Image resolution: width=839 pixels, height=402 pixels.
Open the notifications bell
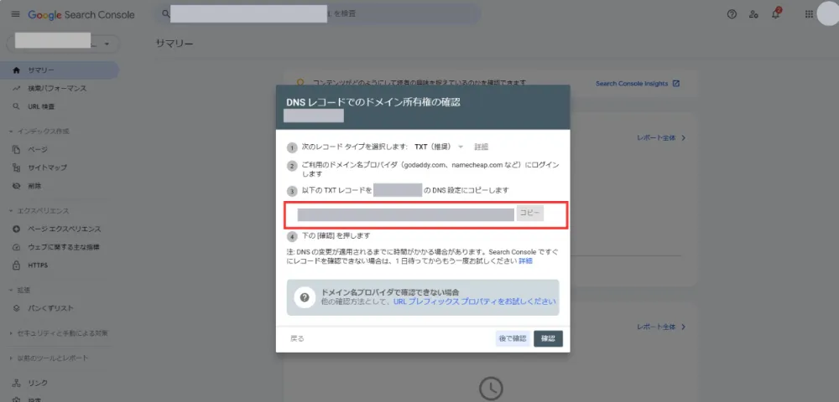coord(775,14)
